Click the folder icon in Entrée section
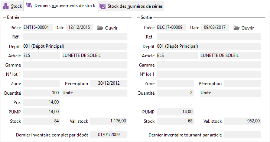 [100, 28]
